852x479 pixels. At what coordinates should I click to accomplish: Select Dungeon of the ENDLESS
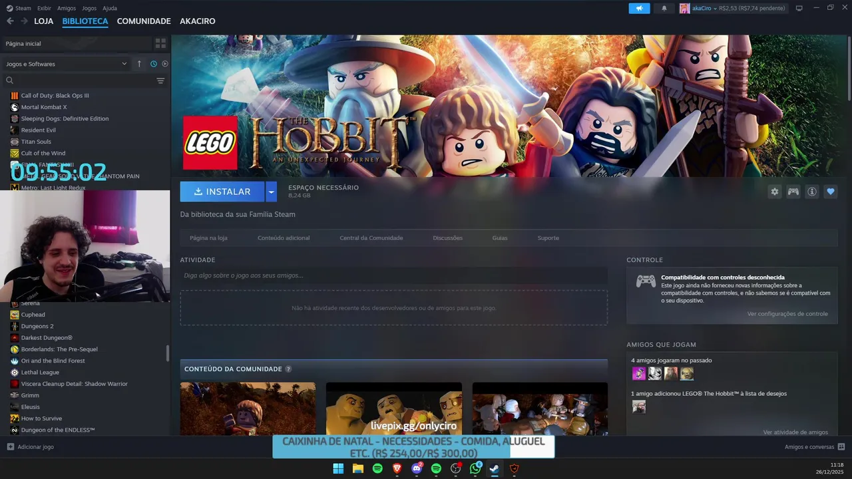(x=58, y=430)
